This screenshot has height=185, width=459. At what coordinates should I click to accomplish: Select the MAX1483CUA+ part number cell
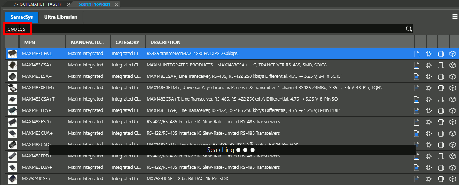tap(37, 133)
